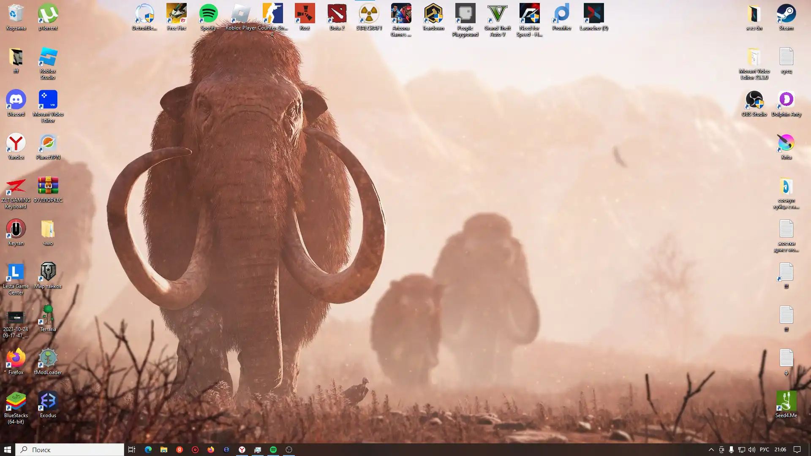Select the Spotify shortcut on the desktop
This screenshot has width=811, height=456.
tap(208, 17)
